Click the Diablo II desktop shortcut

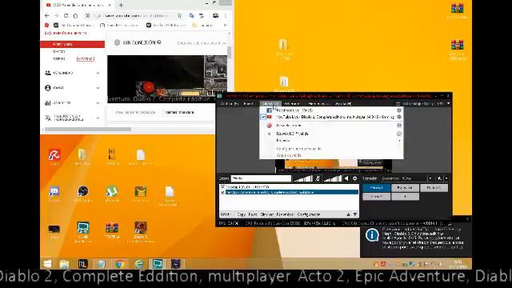click(x=141, y=228)
